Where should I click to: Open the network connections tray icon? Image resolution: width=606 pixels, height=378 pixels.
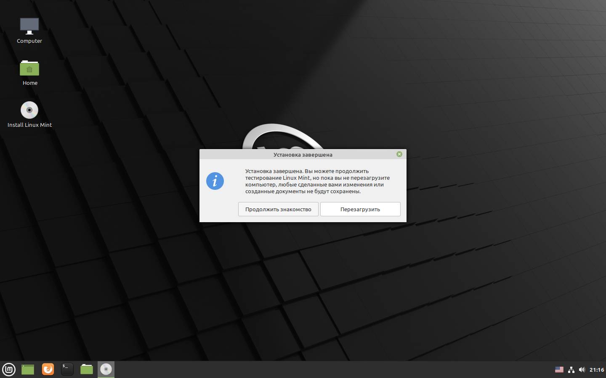pos(571,370)
